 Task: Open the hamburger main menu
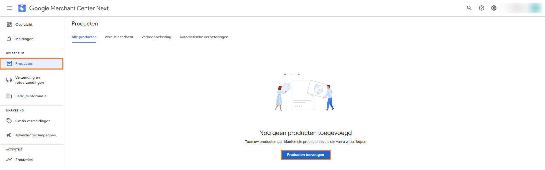[9, 8]
